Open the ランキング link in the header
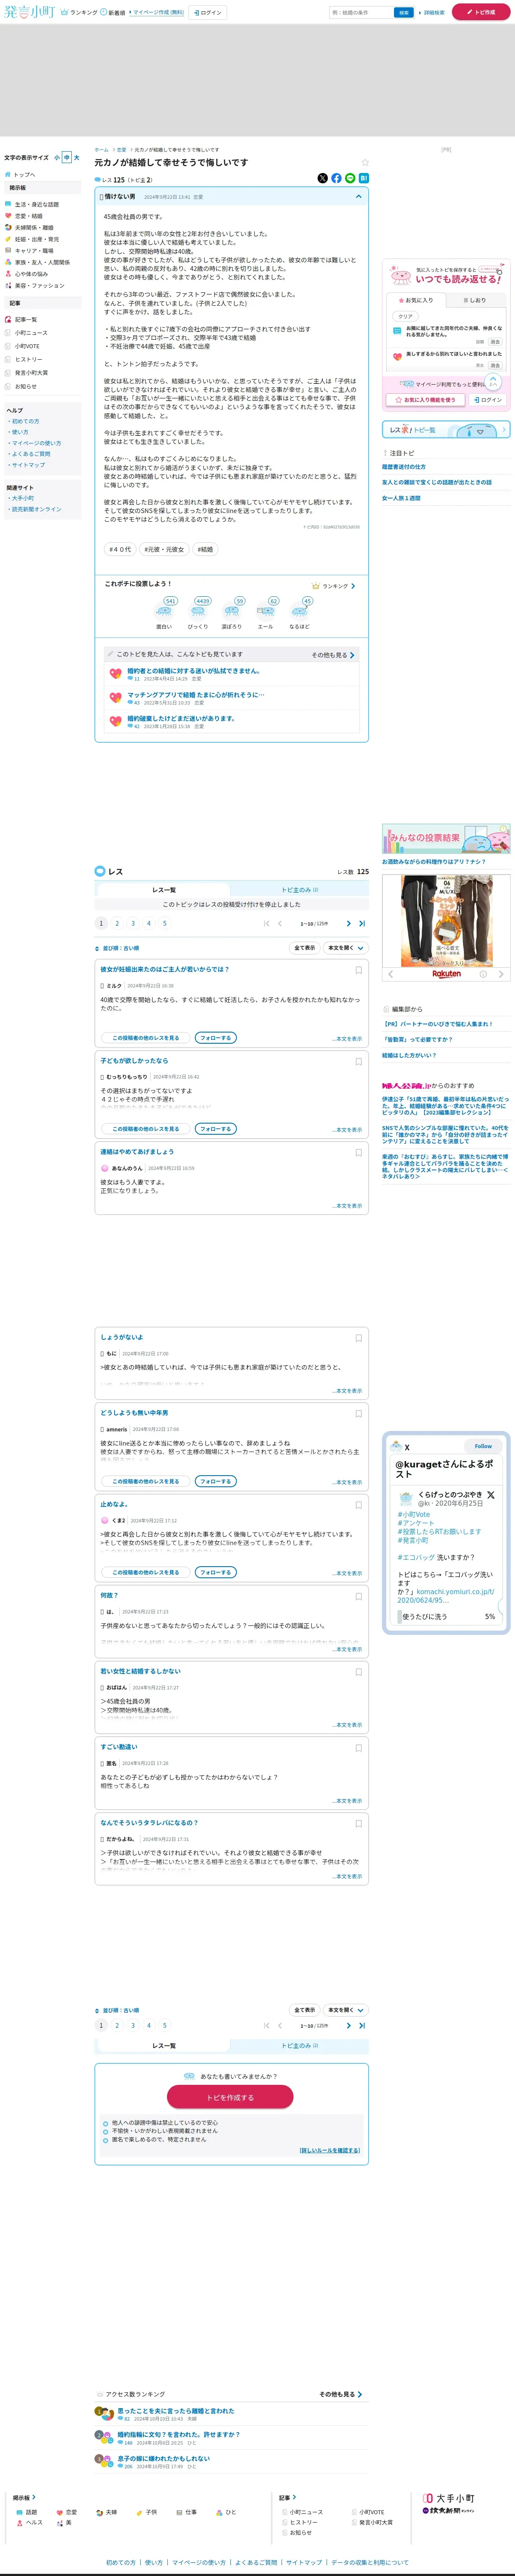 coord(79,13)
